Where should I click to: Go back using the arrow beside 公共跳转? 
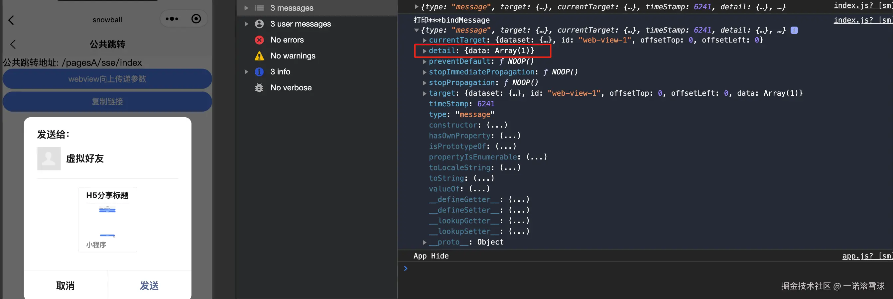click(13, 44)
